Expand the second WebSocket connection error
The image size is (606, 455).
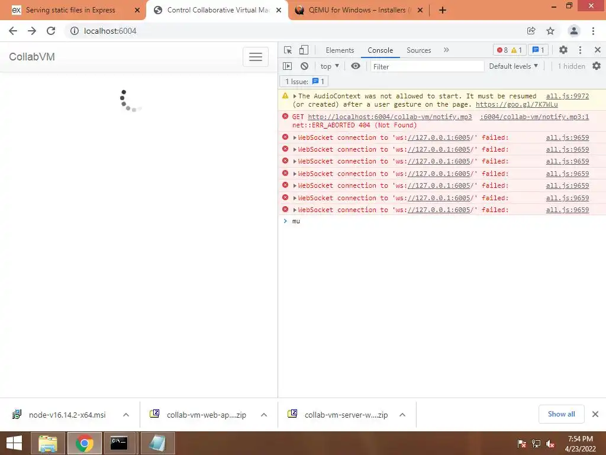[295, 150]
